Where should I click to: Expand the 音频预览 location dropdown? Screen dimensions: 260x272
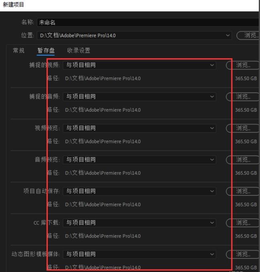coord(139,160)
